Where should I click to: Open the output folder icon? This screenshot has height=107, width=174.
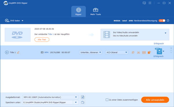tap(83, 102)
